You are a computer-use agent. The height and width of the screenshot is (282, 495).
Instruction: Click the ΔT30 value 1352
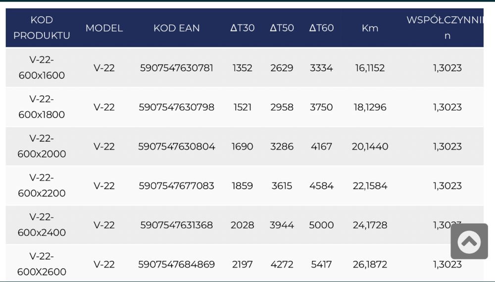[x=243, y=68]
